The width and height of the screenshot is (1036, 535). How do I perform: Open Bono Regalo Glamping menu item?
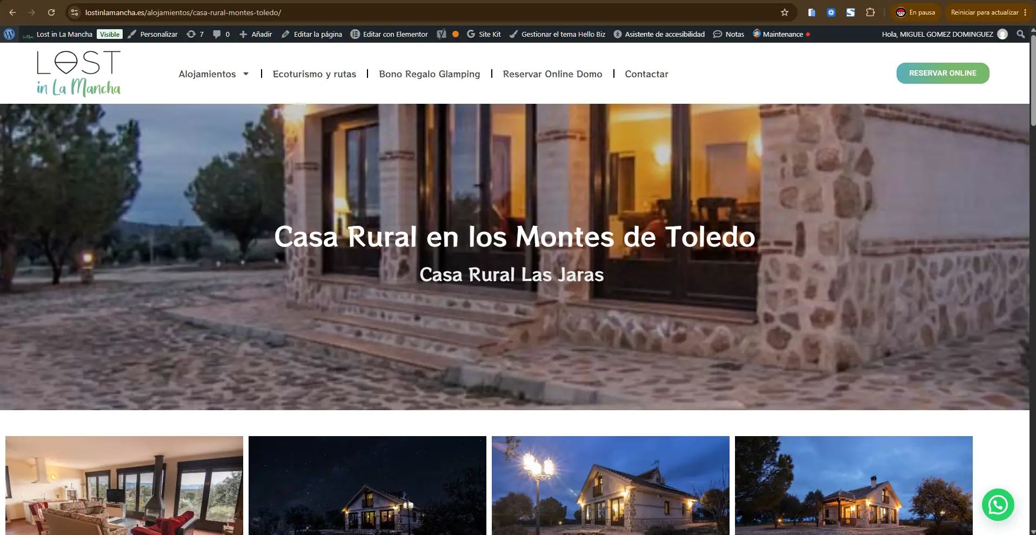coord(430,74)
